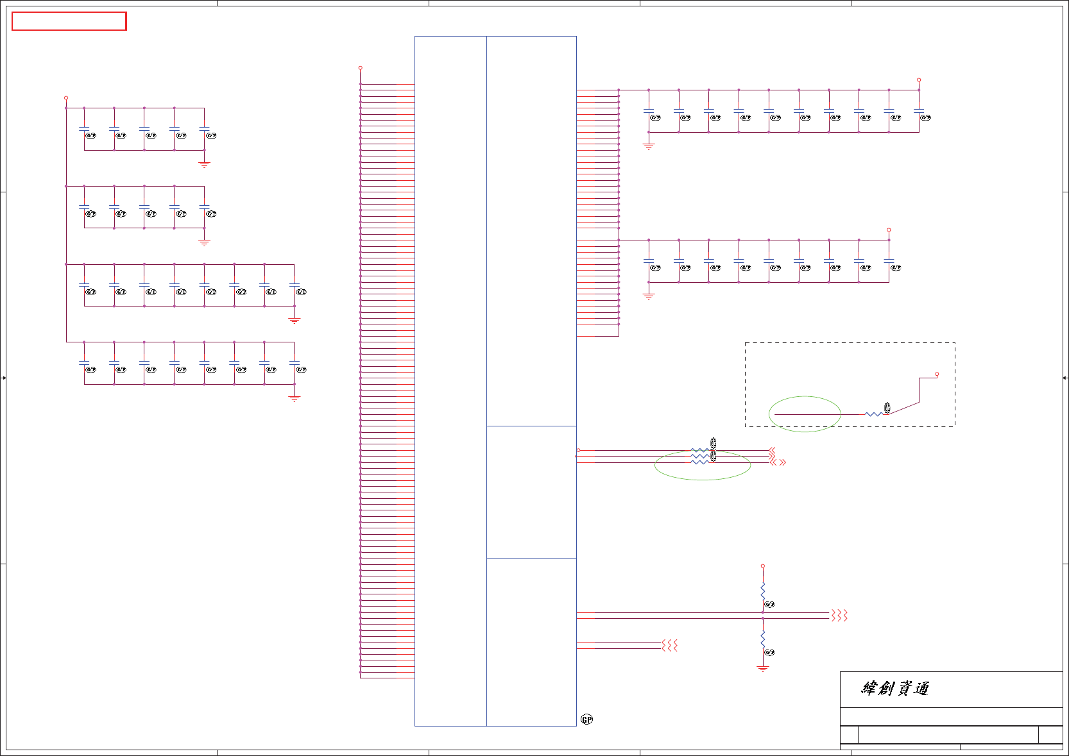Click the power node of the lower-right capacitor bank
Screen dimensions: 1069x756
tap(889, 230)
